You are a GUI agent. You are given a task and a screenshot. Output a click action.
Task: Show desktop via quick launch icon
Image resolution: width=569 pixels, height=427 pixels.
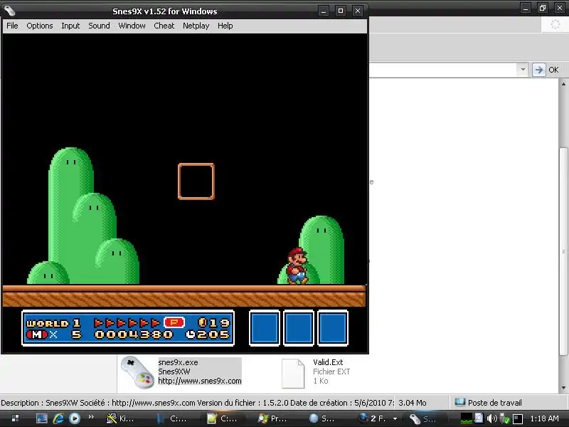click(42, 418)
